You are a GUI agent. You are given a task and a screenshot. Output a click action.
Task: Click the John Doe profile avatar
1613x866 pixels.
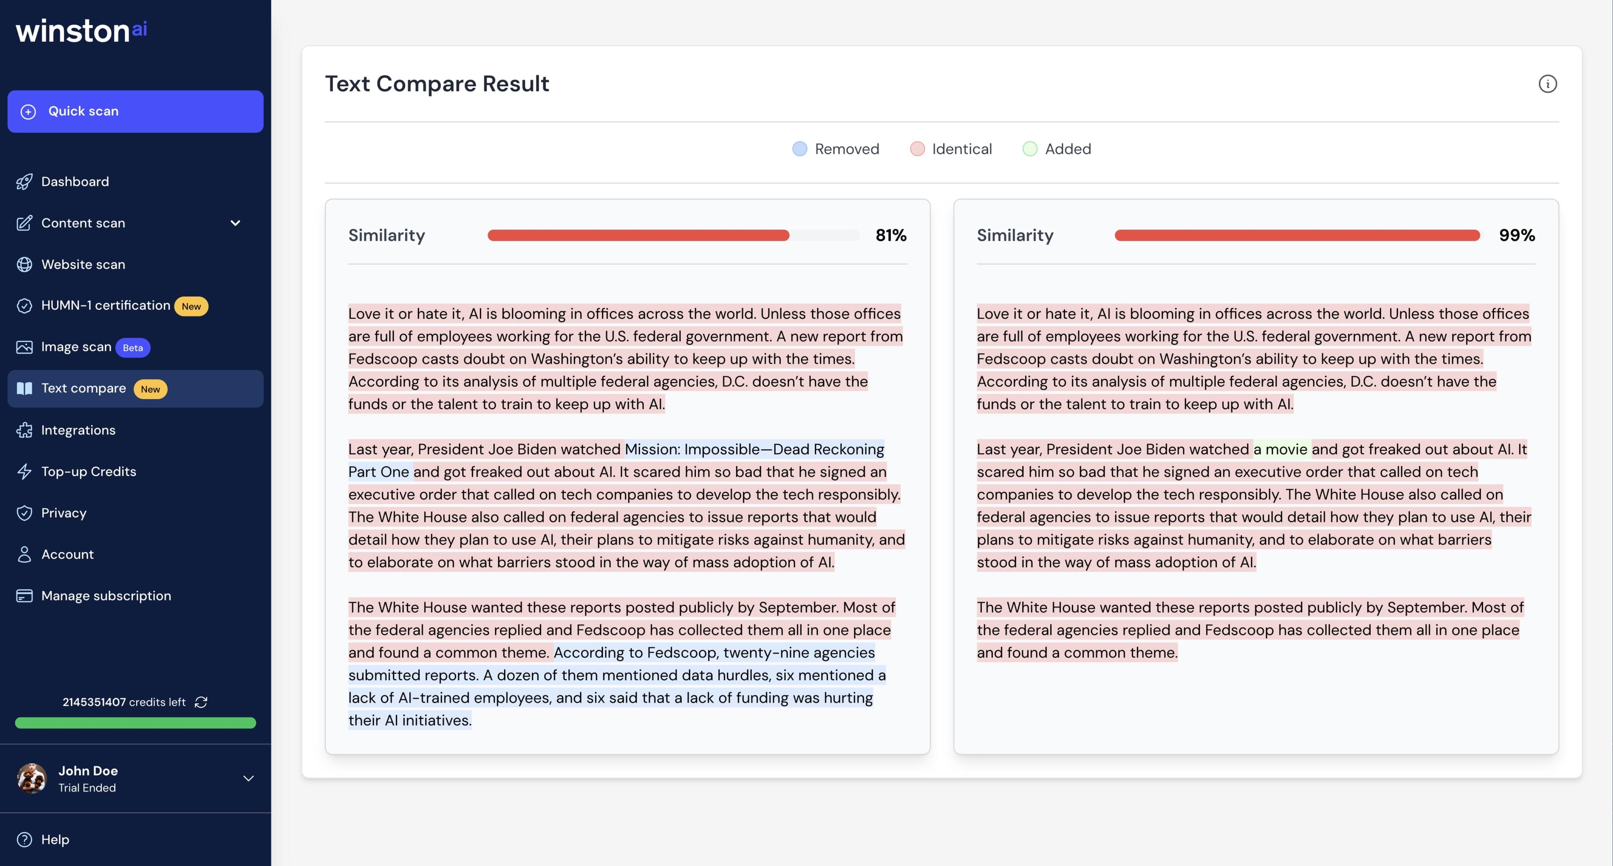point(32,778)
